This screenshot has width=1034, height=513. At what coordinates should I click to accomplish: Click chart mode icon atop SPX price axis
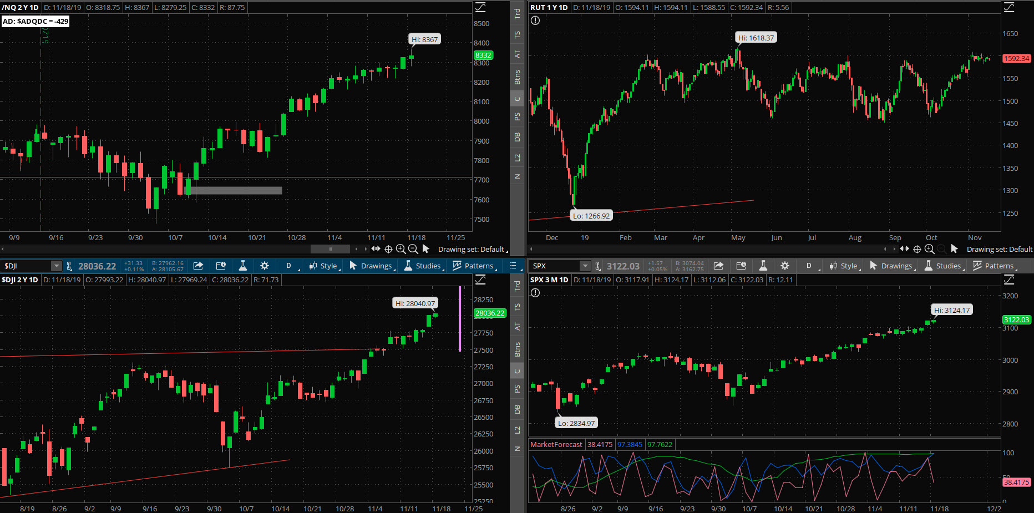(1009, 280)
